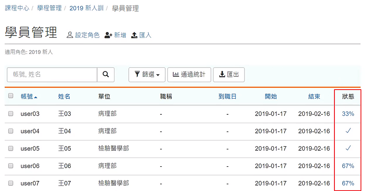Screen dimensions: 365x191
Task: Click checkmark status for user05
Action: (x=348, y=148)
